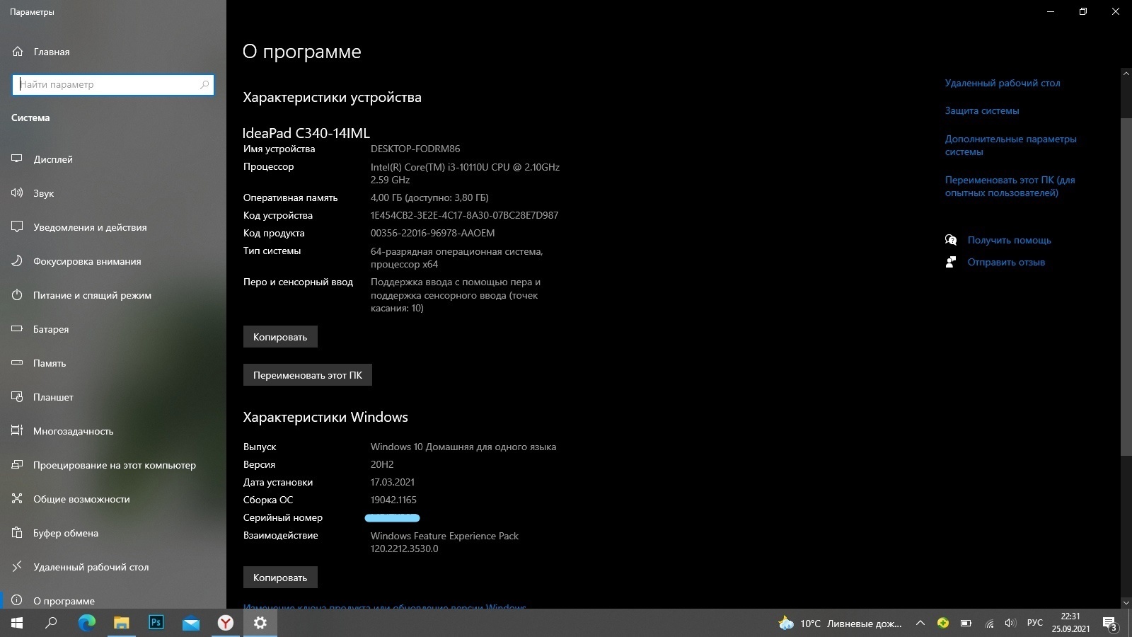
Task: Launch Microsoft Edge from taskbar
Action: (86, 623)
